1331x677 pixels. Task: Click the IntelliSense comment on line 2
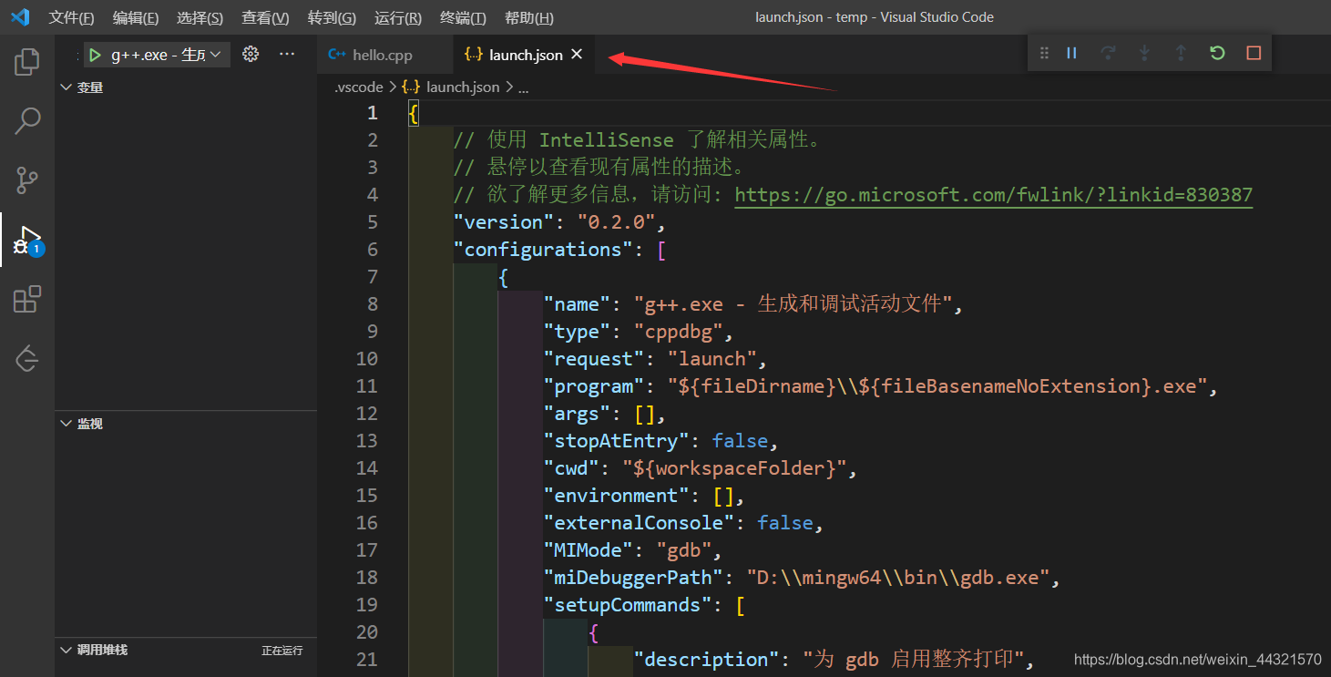(x=638, y=140)
